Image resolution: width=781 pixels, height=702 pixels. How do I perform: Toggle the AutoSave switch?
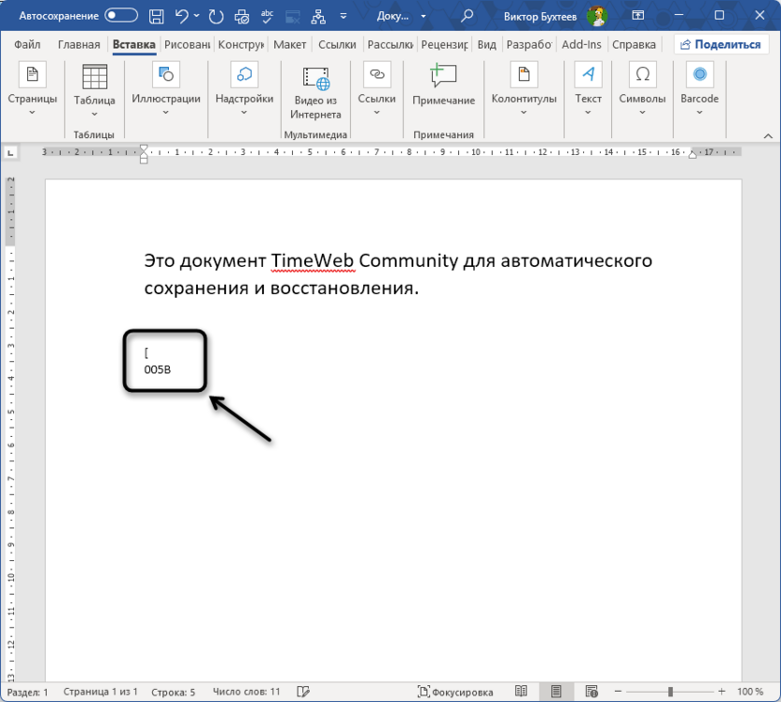(121, 16)
